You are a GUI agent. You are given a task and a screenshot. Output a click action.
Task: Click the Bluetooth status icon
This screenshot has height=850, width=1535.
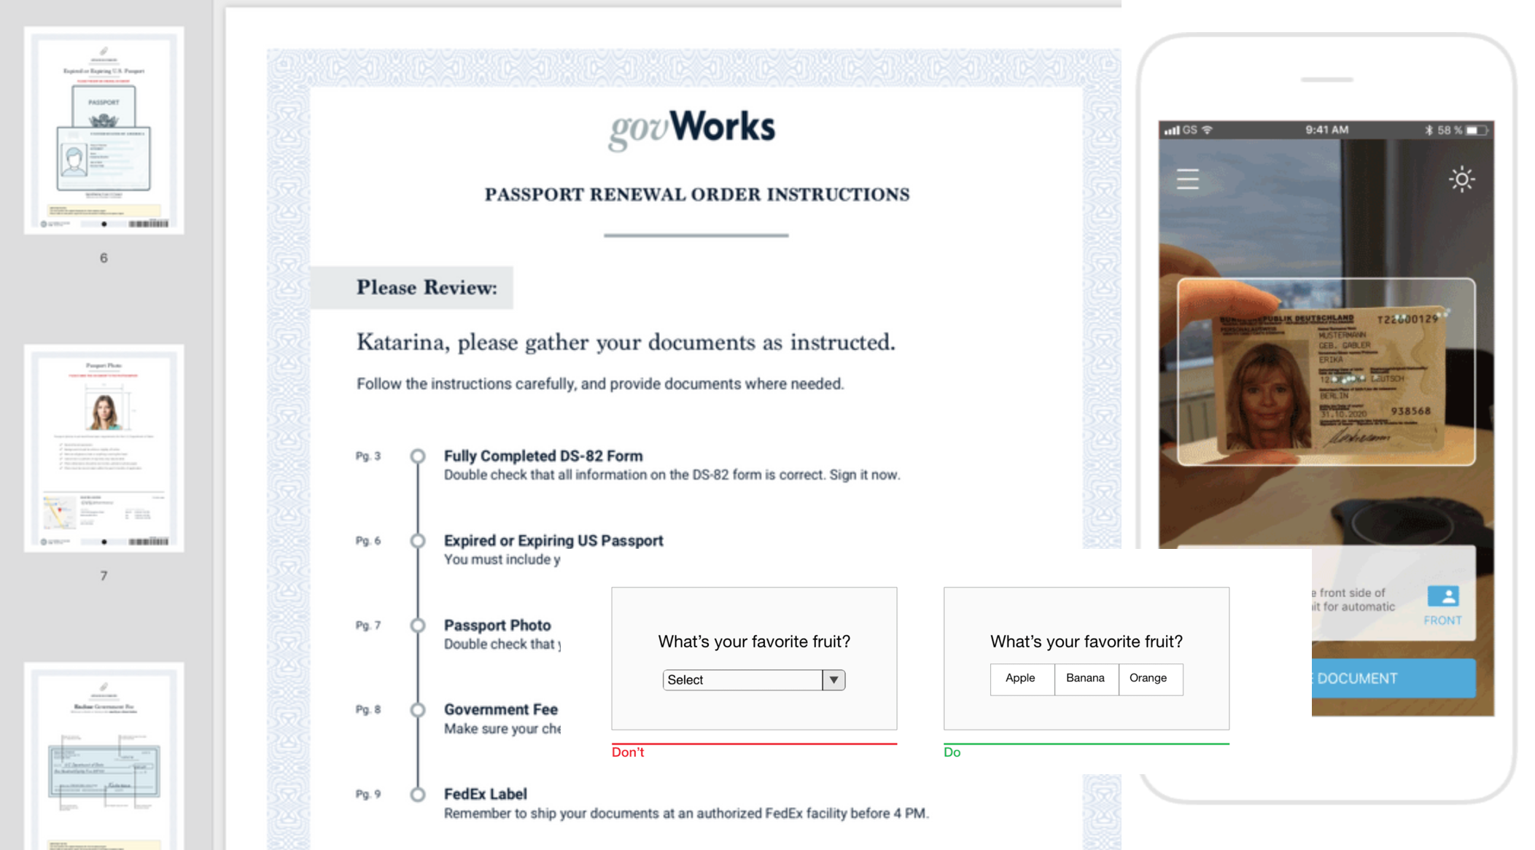1429,130
